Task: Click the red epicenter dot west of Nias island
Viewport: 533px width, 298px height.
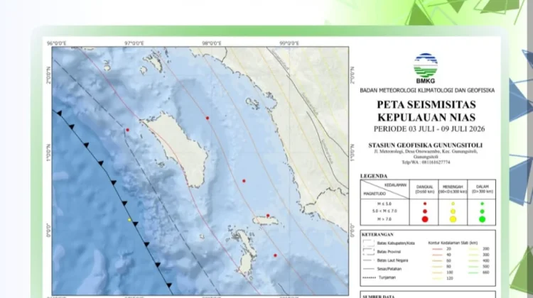Action: [x=127, y=130]
